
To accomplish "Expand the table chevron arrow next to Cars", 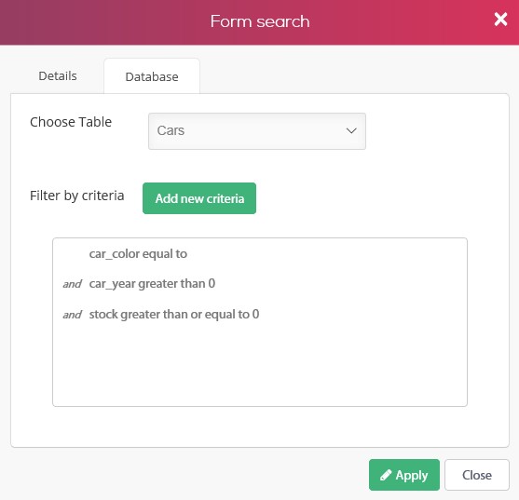I will click(x=351, y=130).
